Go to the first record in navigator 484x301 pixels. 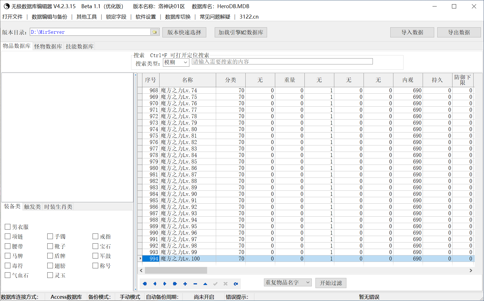[x=145, y=284]
